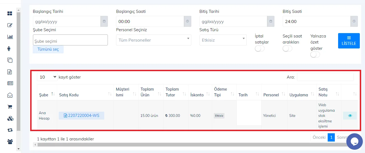Click sidebar scrollbar up arrow
Image resolution: width=365 pixels, height=153 pixels.
pyautogui.click(x=18, y=10)
